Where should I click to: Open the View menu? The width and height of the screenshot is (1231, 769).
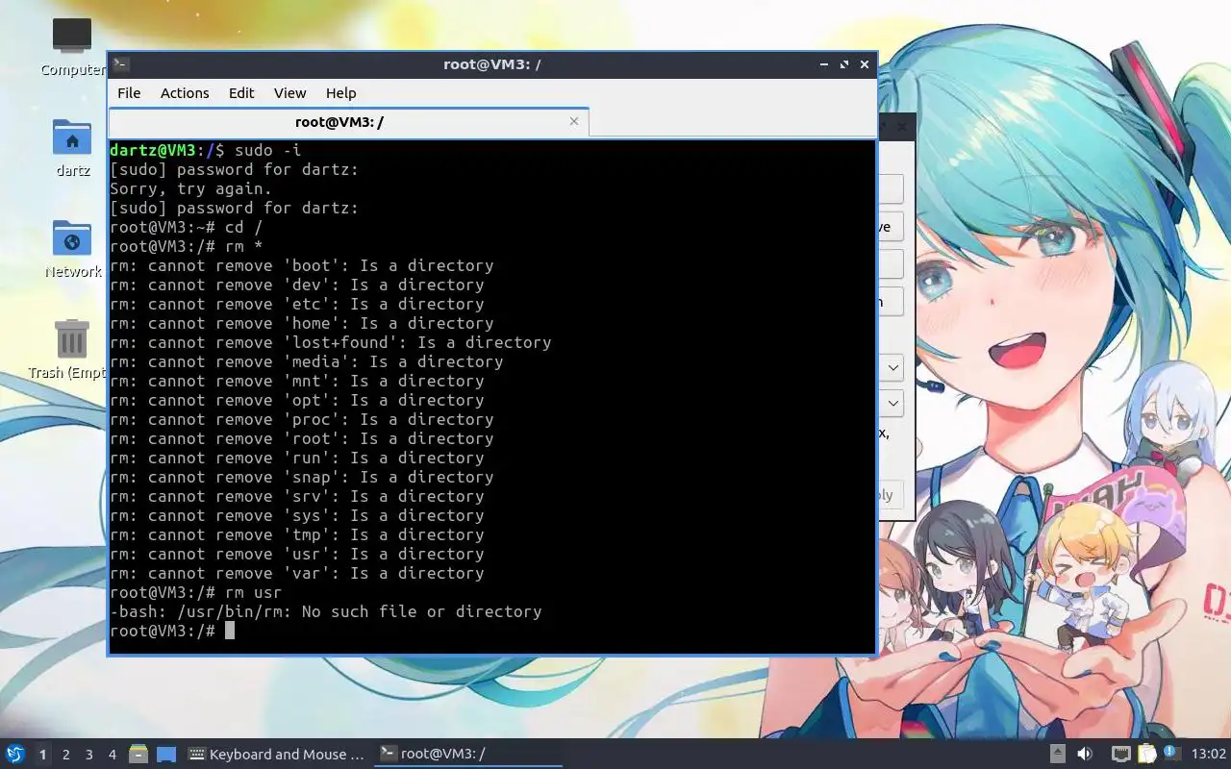click(289, 93)
